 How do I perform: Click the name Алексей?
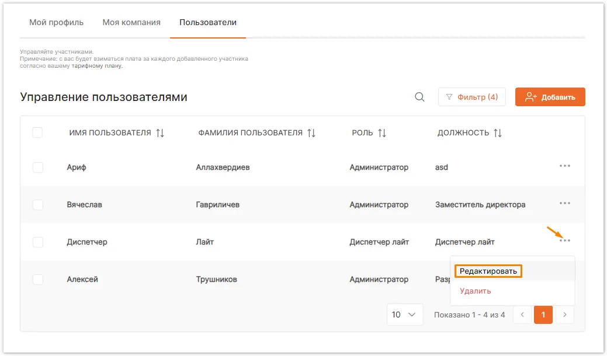click(x=82, y=279)
